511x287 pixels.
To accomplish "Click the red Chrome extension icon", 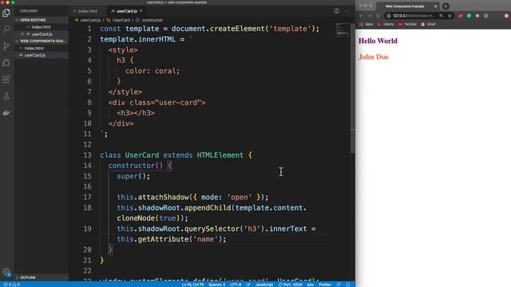I will tap(460, 16).
